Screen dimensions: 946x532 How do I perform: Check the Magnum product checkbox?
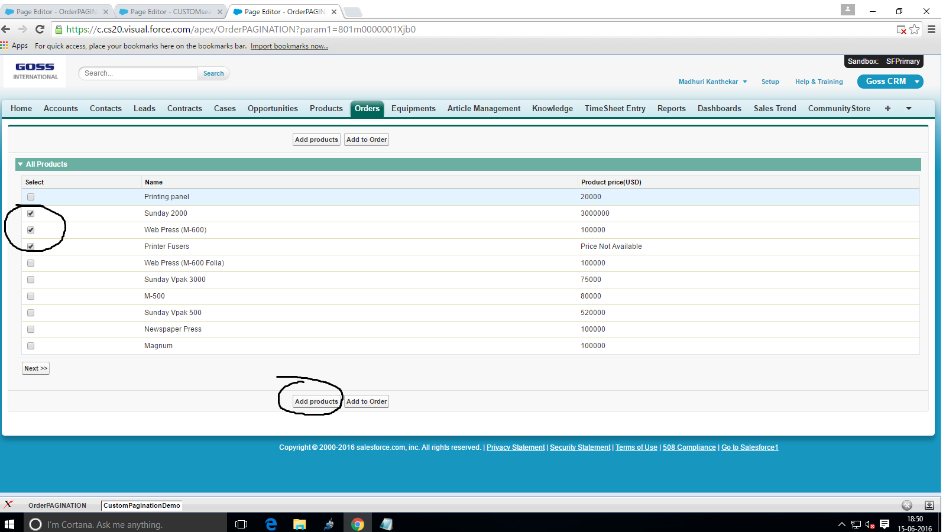(x=31, y=346)
